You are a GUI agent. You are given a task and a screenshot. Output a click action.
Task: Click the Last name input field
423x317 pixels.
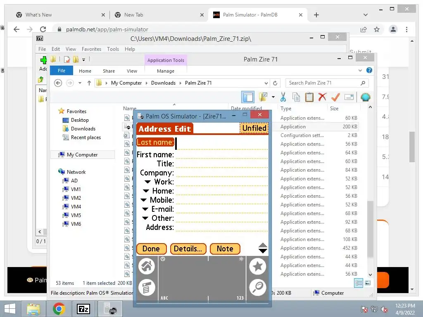pos(222,143)
